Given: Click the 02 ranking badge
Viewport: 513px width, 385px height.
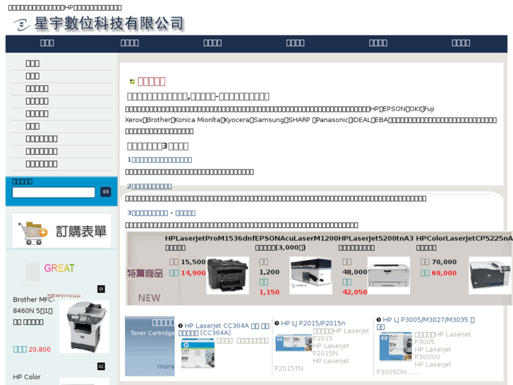Looking at the screenshot, I should tap(101, 367).
